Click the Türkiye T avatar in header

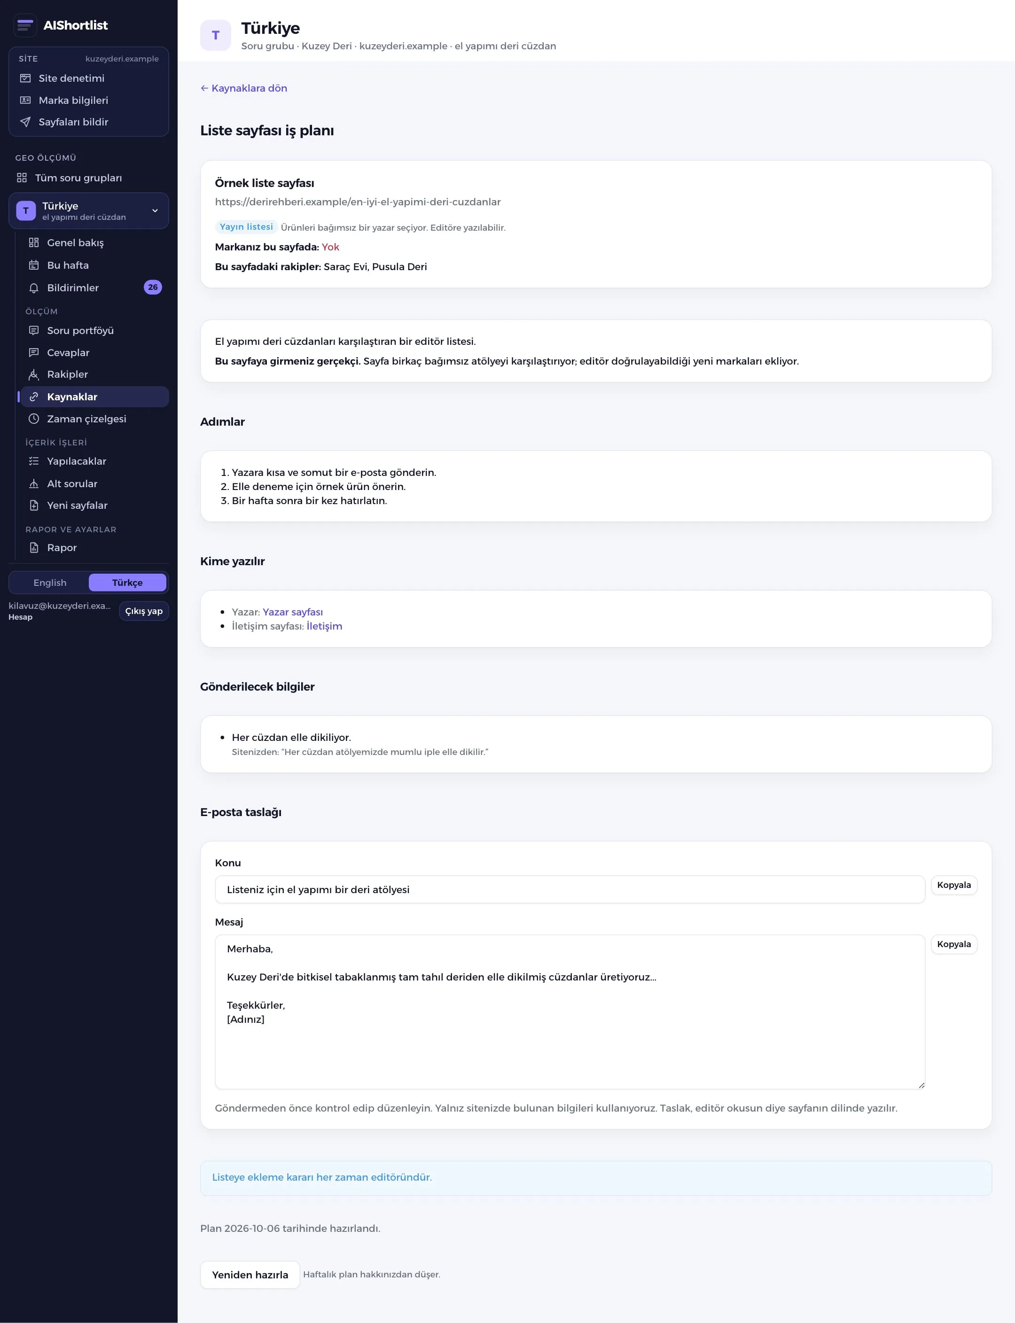216,35
